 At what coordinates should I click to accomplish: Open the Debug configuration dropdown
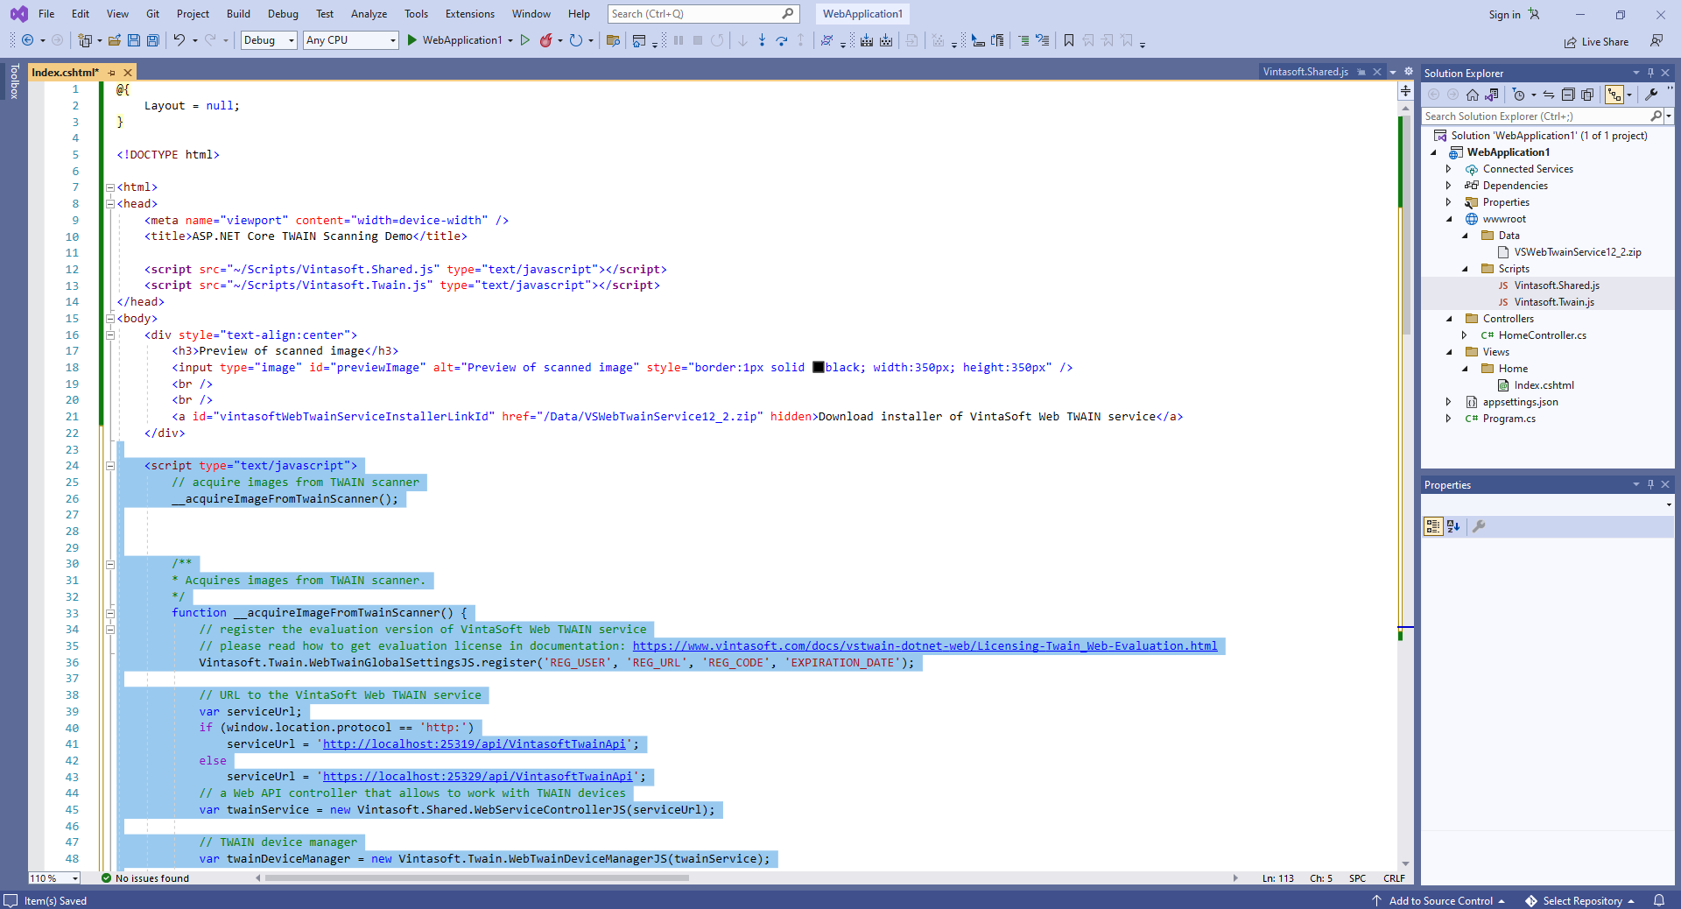pyautogui.click(x=269, y=40)
